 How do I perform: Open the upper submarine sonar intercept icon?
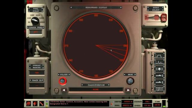[159, 76]
